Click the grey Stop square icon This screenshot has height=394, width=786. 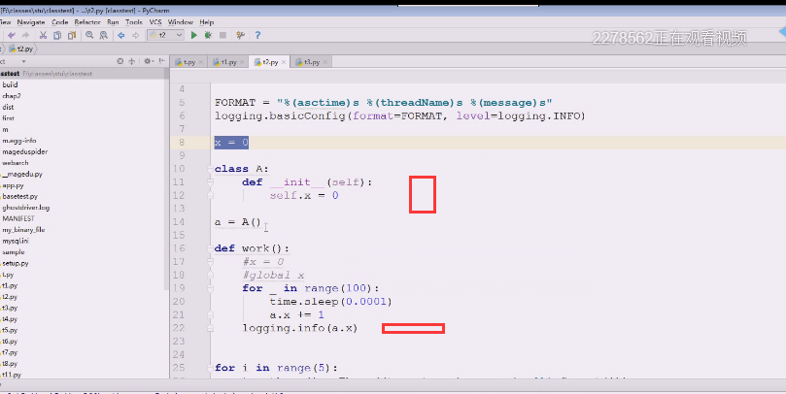222,35
